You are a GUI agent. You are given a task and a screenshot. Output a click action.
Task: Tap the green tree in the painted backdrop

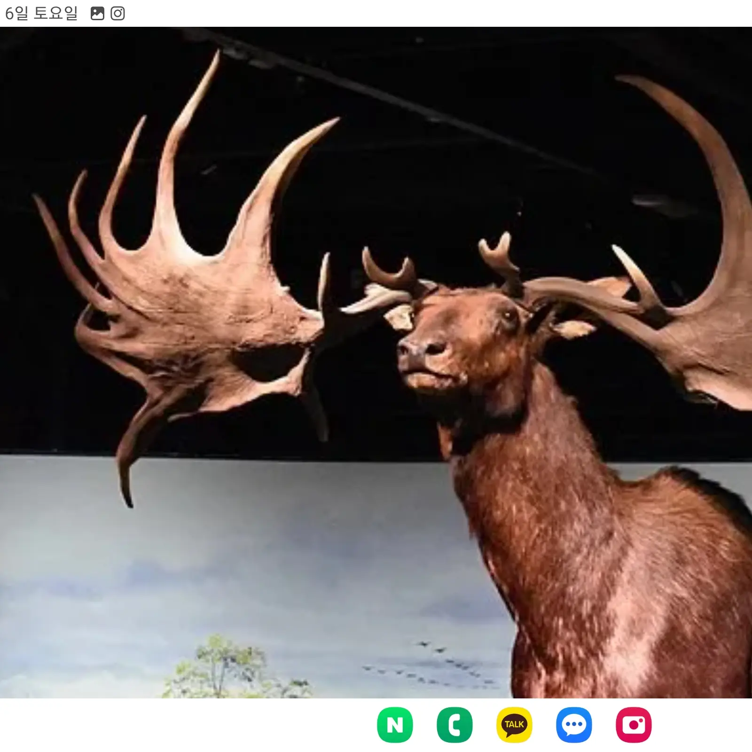pos(226,667)
